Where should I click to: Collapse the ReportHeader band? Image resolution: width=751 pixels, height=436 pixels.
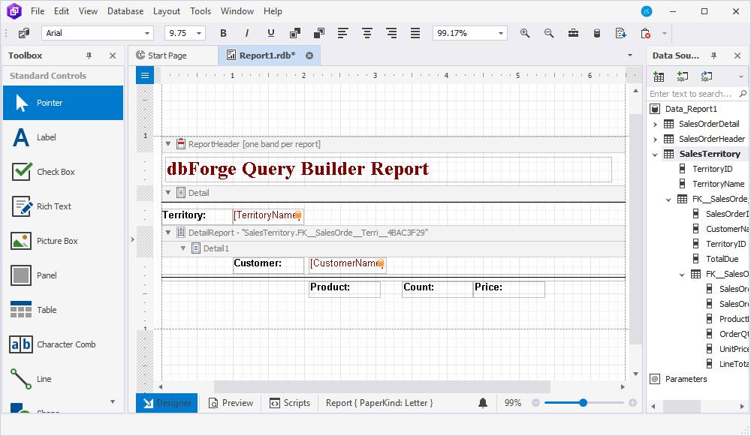pos(168,143)
